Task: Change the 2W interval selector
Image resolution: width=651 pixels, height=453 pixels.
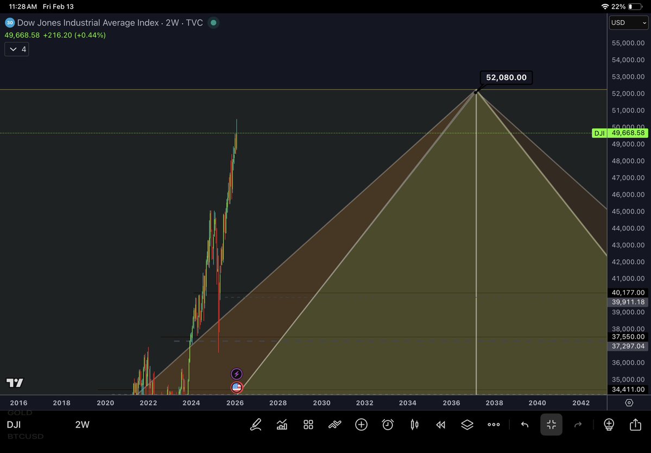Action: click(82, 424)
